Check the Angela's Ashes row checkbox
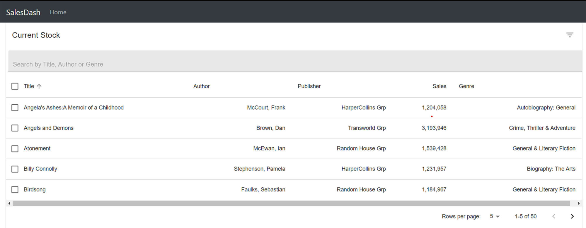Screen dimensions: 586x228 pyautogui.click(x=15, y=108)
